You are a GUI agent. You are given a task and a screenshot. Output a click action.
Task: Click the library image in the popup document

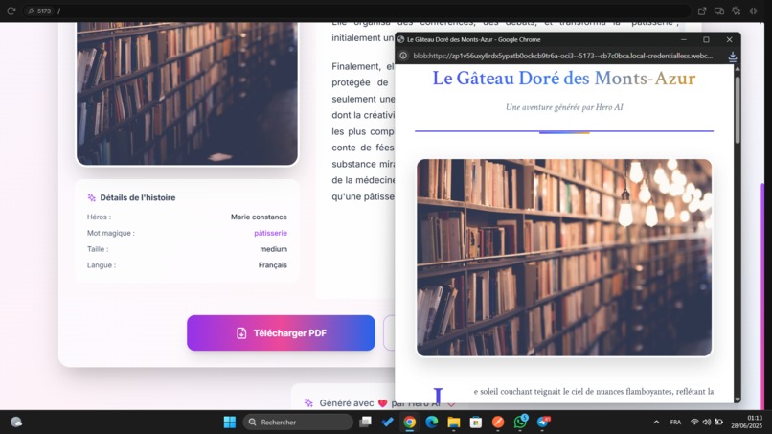(564, 257)
